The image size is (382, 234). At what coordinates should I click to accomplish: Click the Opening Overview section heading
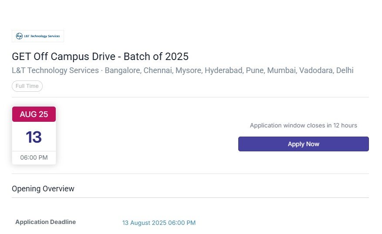coord(43,189)
